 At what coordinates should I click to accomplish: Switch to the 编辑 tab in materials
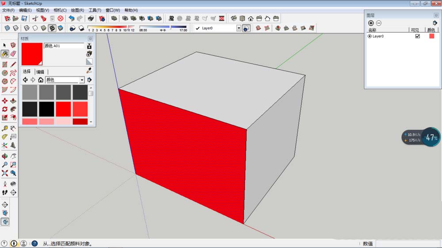[40, 71]
